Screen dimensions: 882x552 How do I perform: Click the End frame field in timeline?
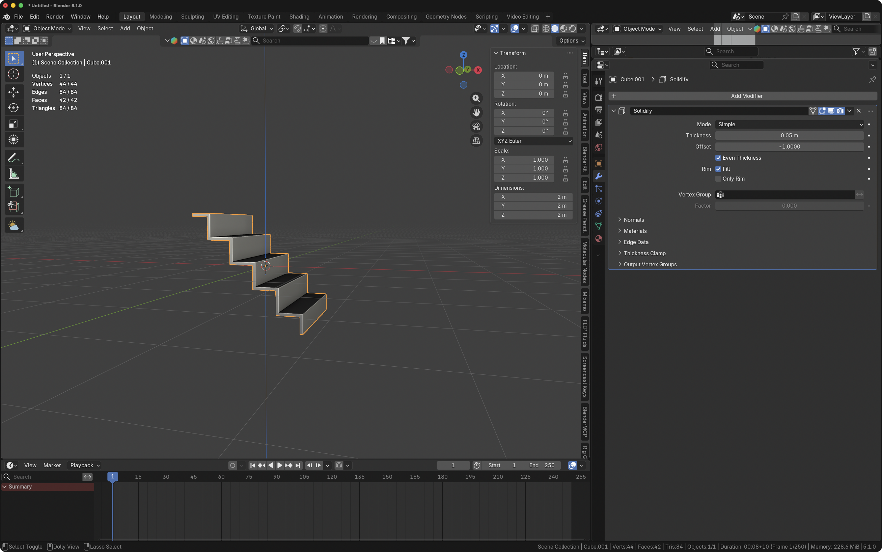pos(542,466)
